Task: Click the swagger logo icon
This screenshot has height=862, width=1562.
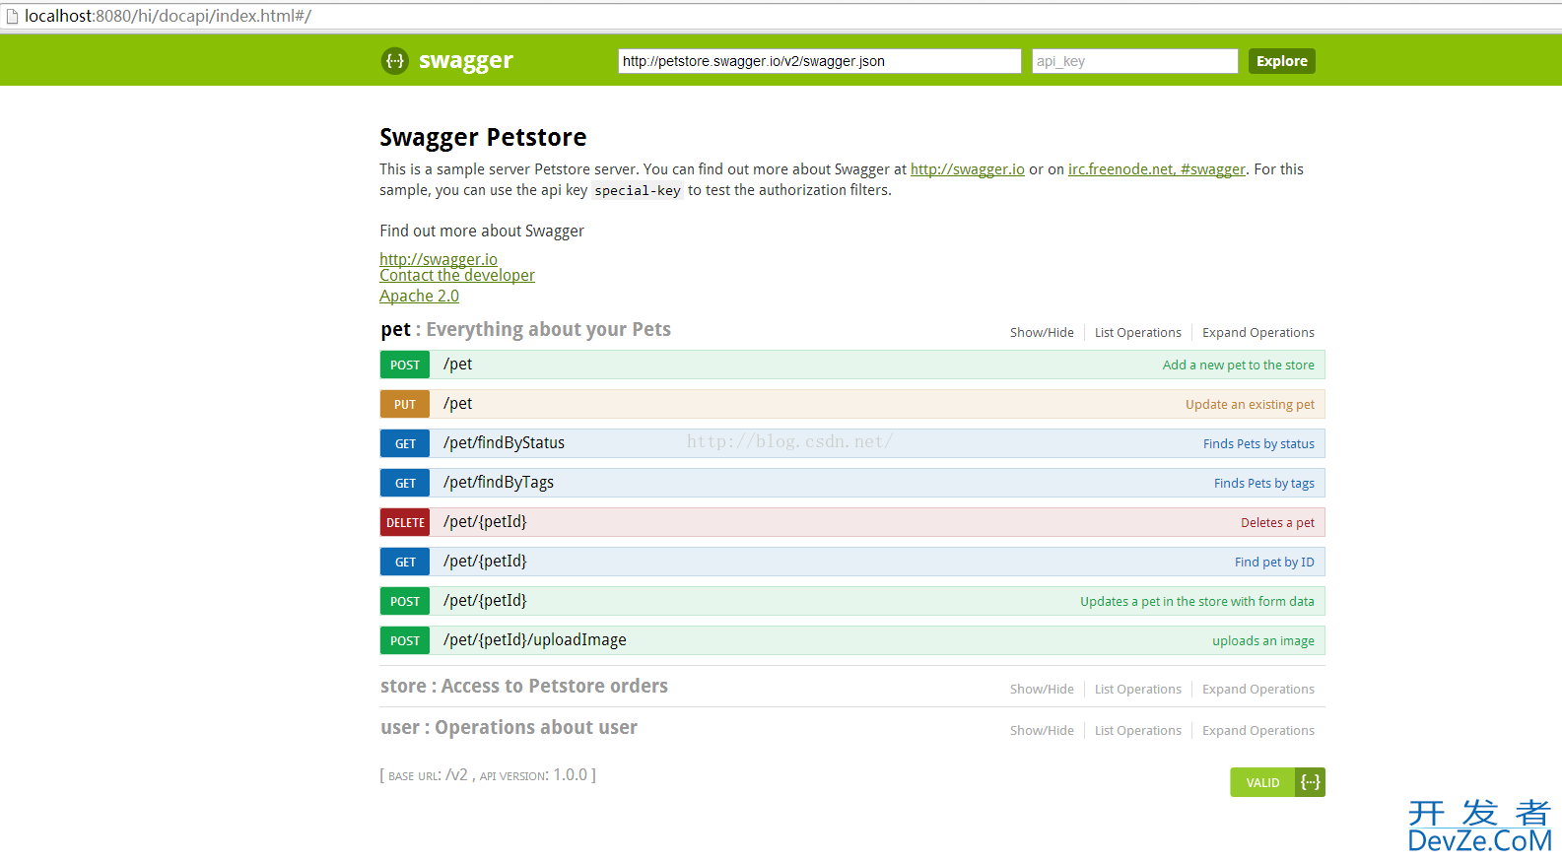Action: tap(395, 61)
